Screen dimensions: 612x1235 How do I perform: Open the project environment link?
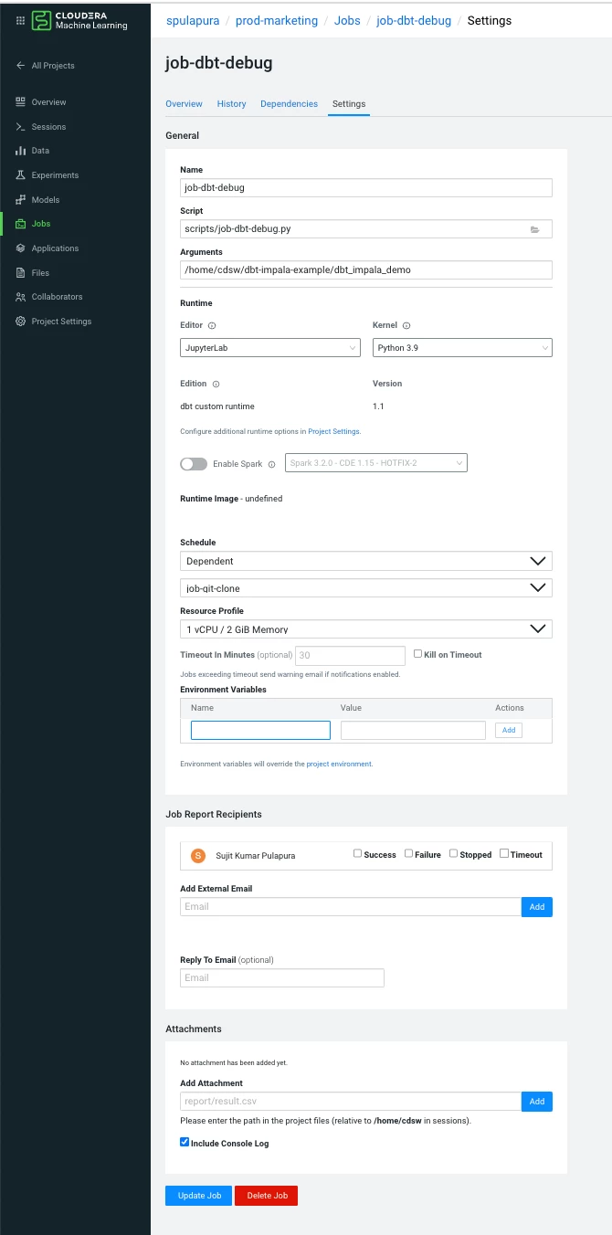click(339, 764)
